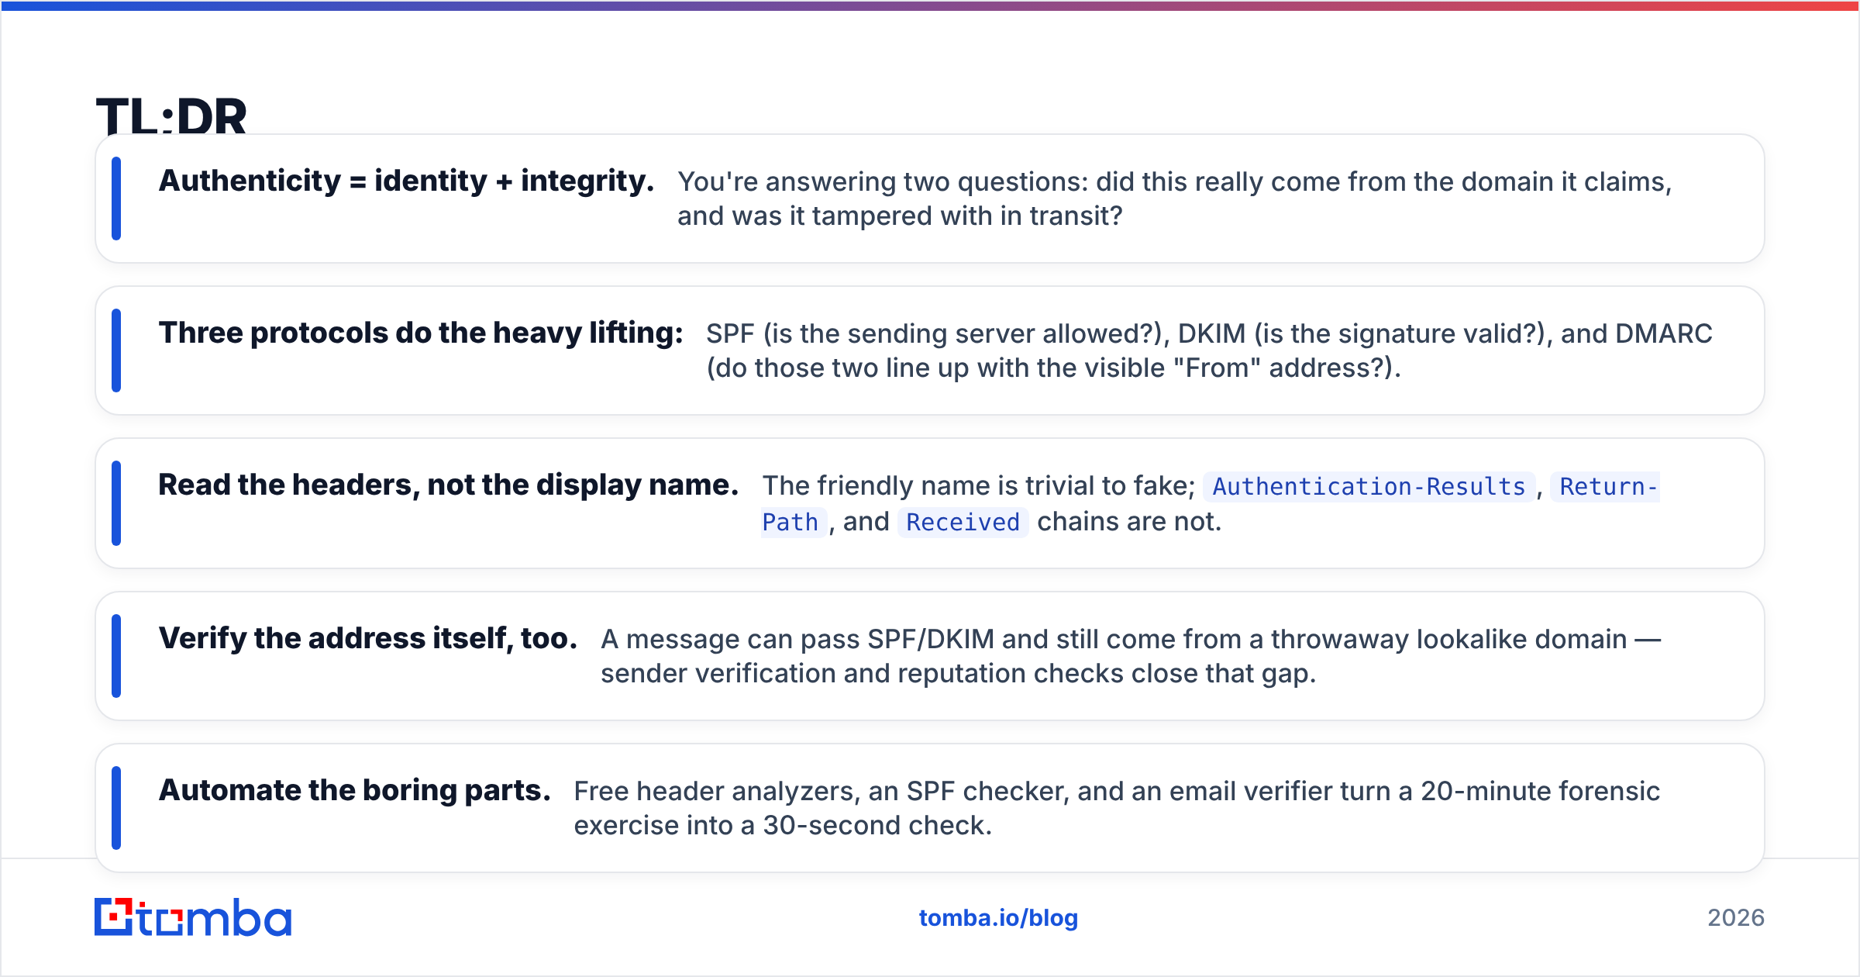1860x977 pixels.
Task: Click the blue accent bar on Authenticity card
Action: 116,199
